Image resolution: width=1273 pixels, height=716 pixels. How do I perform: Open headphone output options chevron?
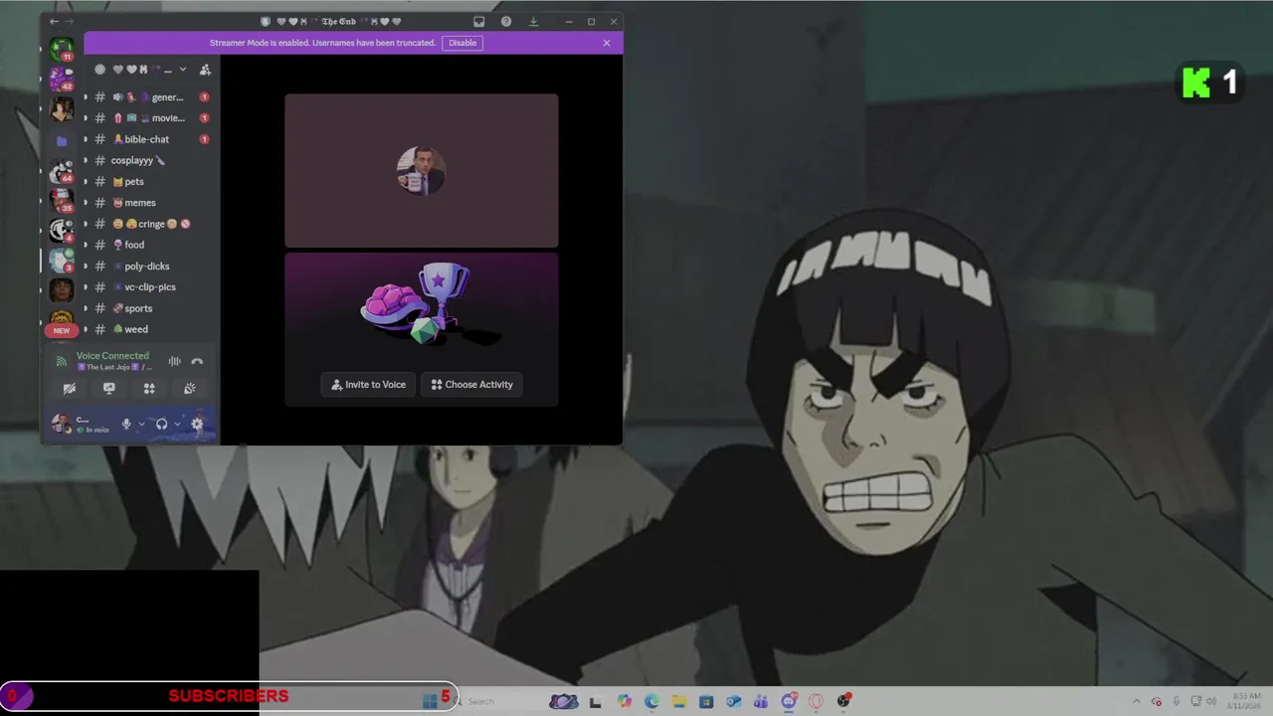(x=177, y=424)
